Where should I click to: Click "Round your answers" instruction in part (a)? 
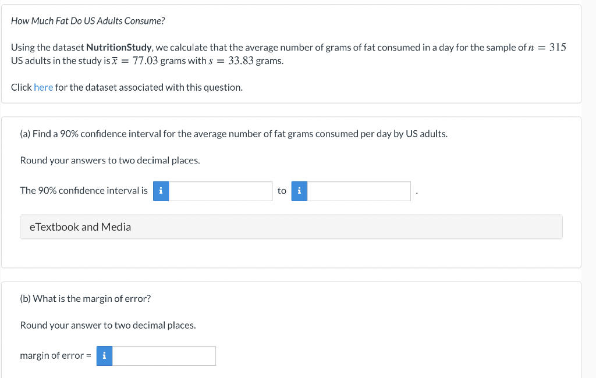(x=110, y=160)
